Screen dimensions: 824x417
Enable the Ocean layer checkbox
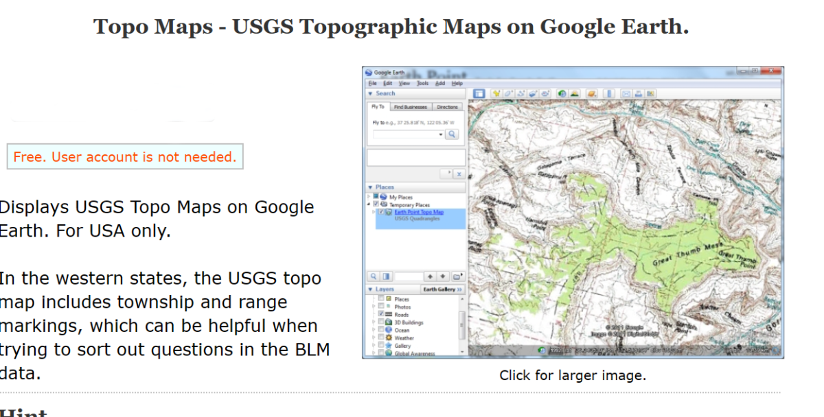[381, 330]
